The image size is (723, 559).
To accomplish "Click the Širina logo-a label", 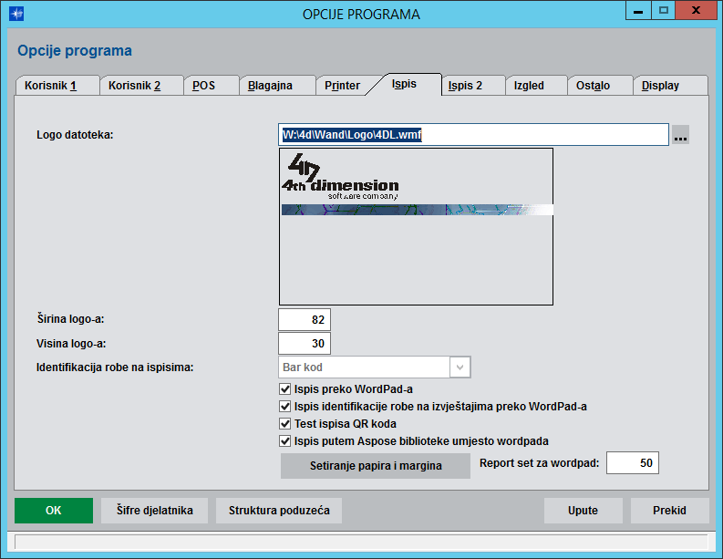I will click(70, 318).
